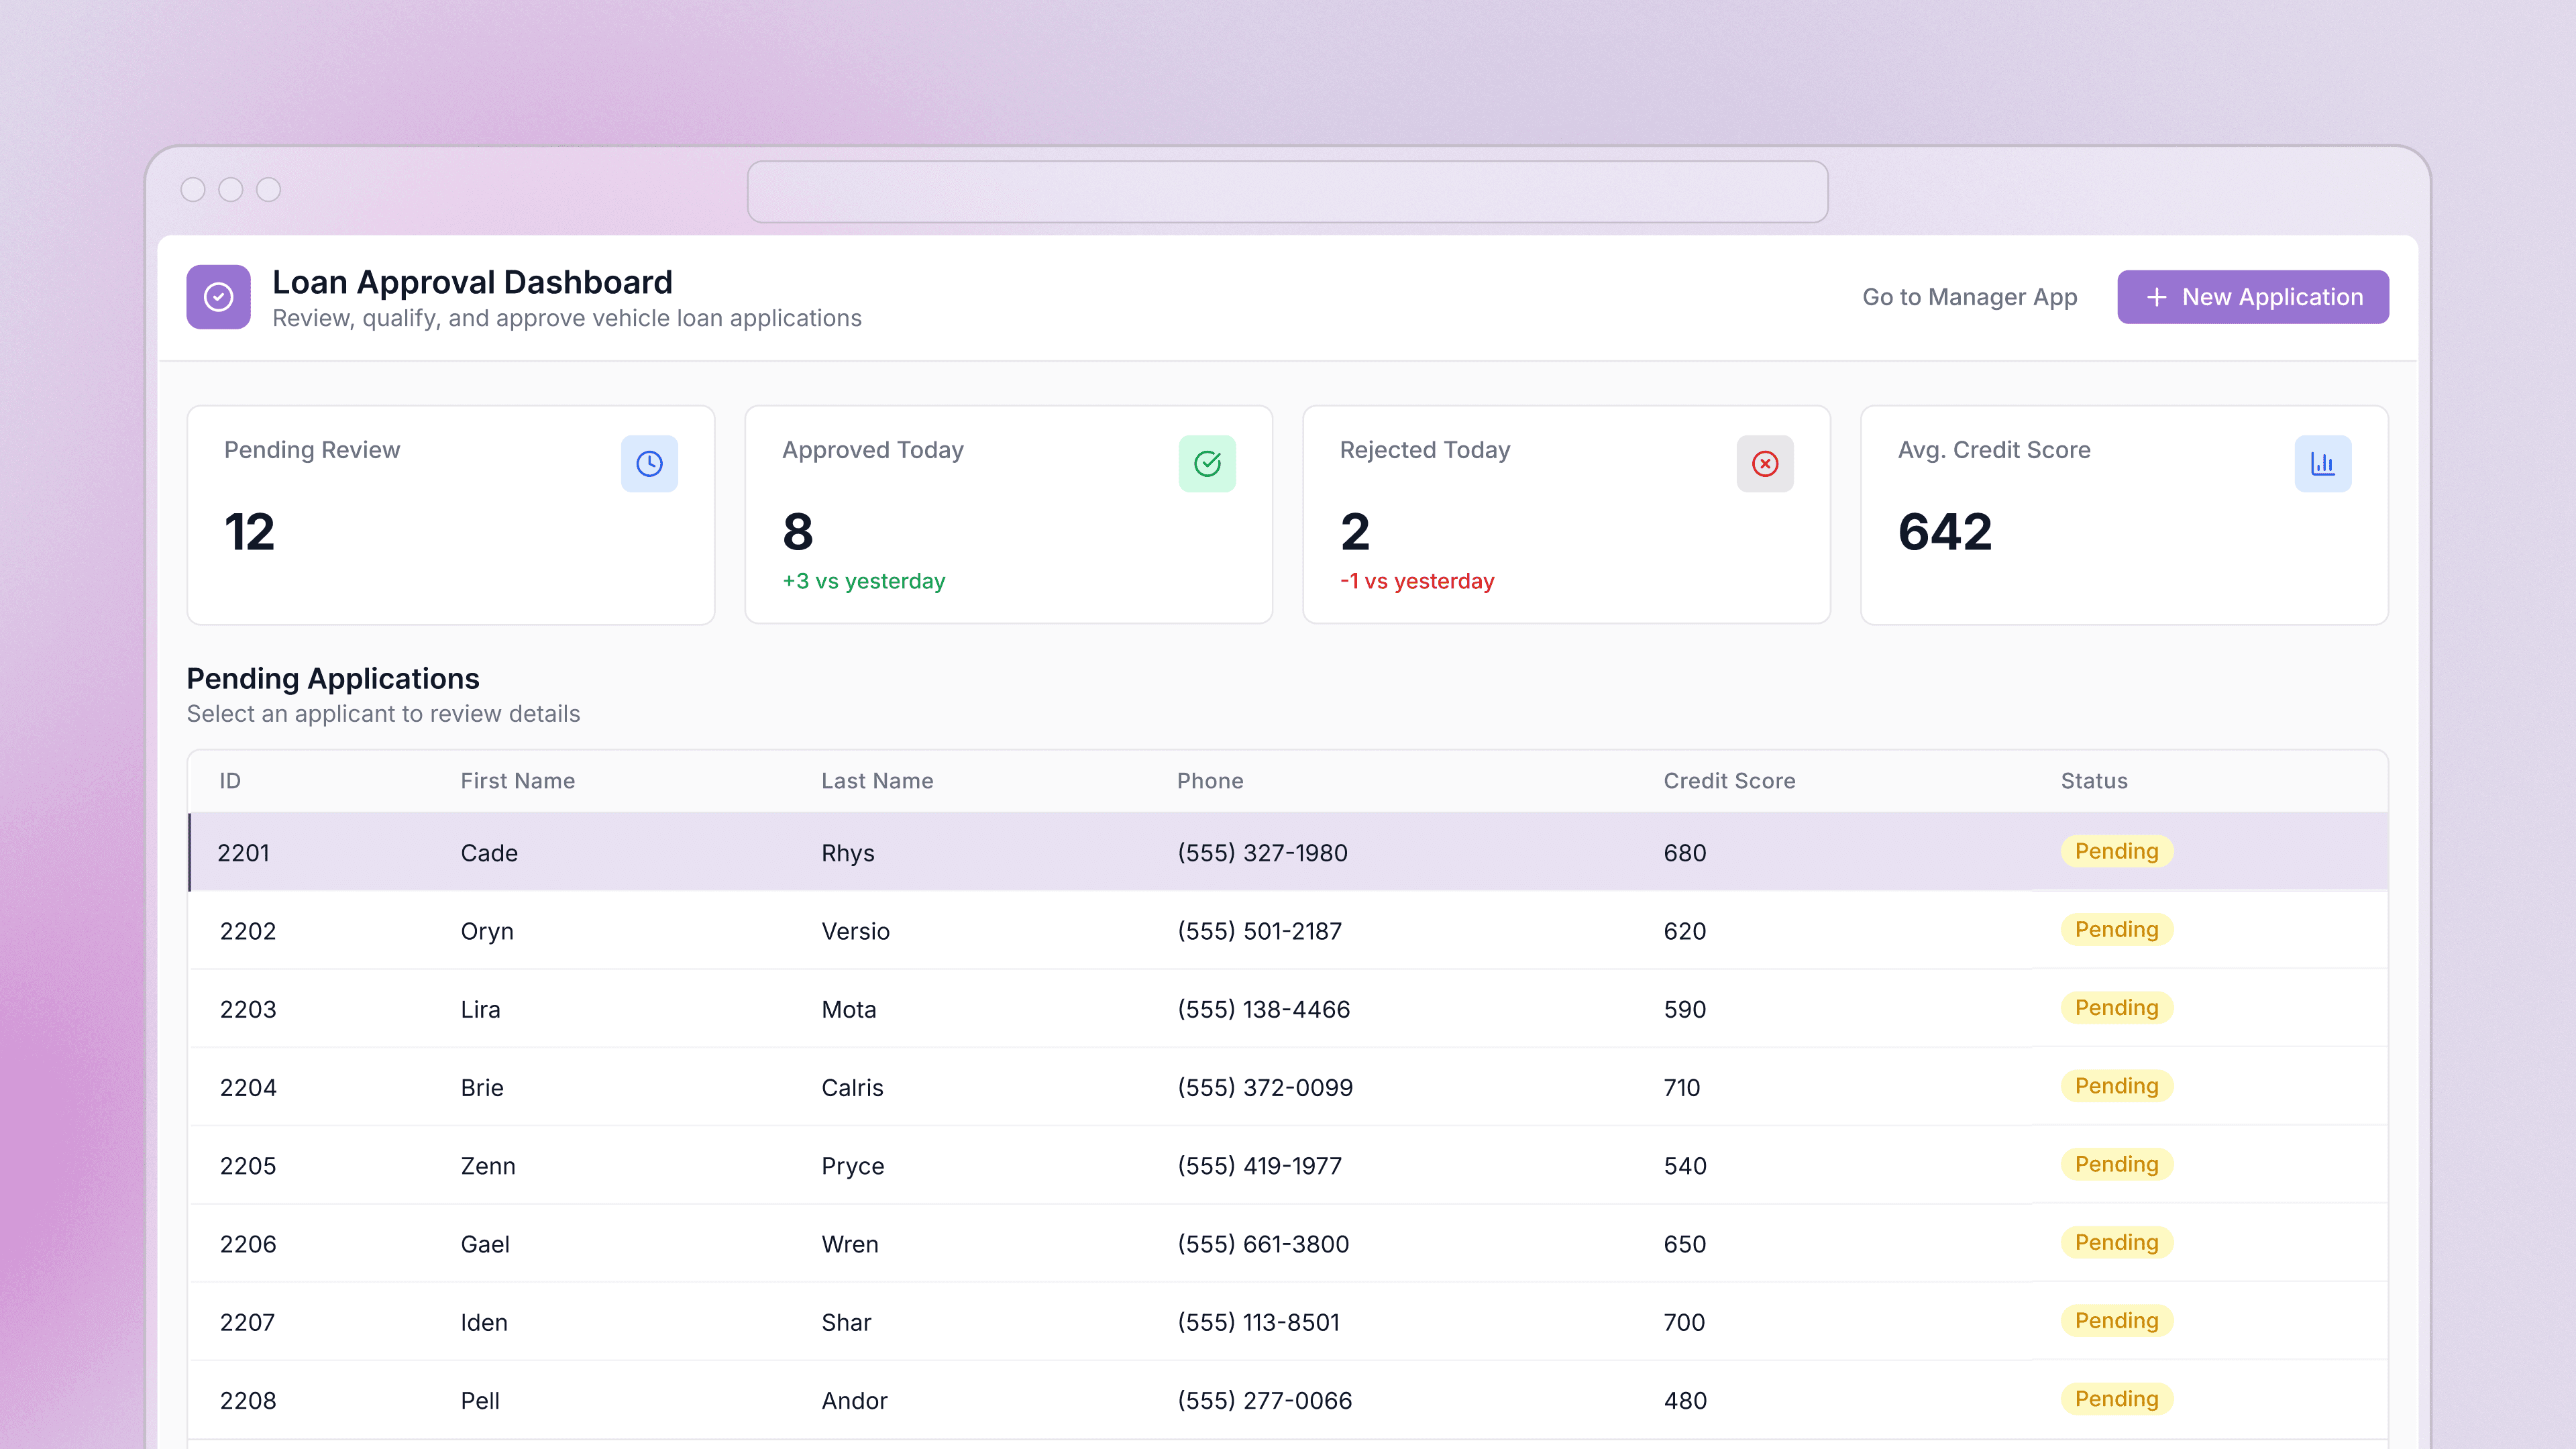Image resolution: width=2576 pixels, height=1449 pixels.
Task: Create a New Application
Action: pos(2253,297)
